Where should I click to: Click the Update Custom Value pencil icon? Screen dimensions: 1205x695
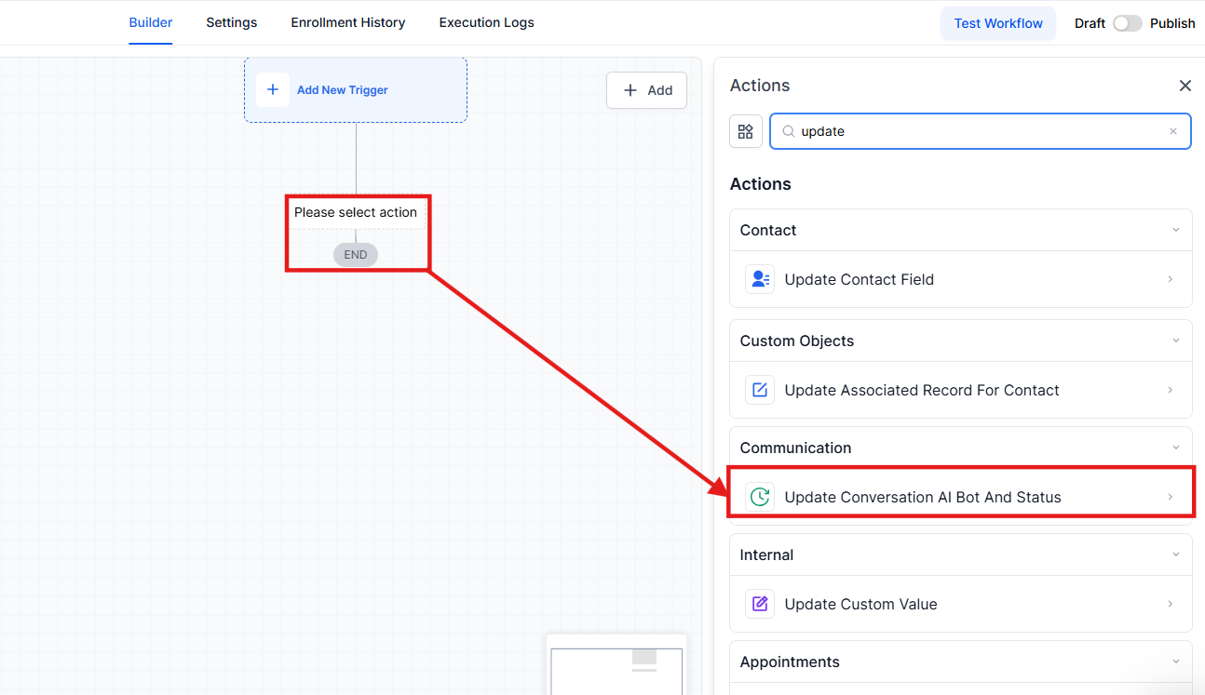pos(760,604)
